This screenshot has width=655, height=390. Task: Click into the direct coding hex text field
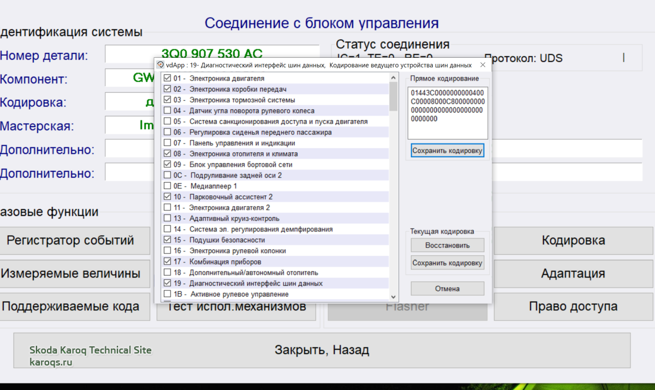[x=447, y=112]
